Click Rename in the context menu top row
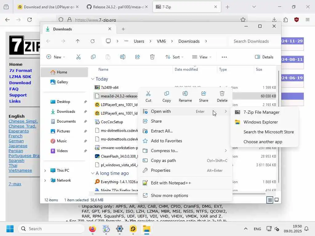The height and width of the screenshot is (236, 315). point(185,96)
